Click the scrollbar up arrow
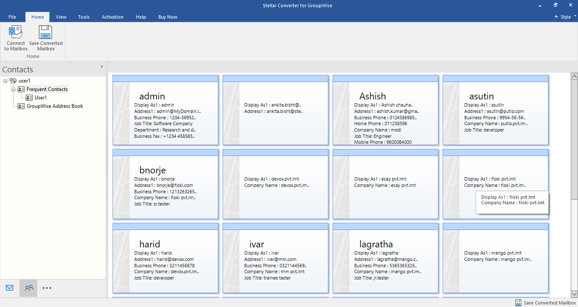The height and width of the screenshot is (307, 578). coord(574,77)
